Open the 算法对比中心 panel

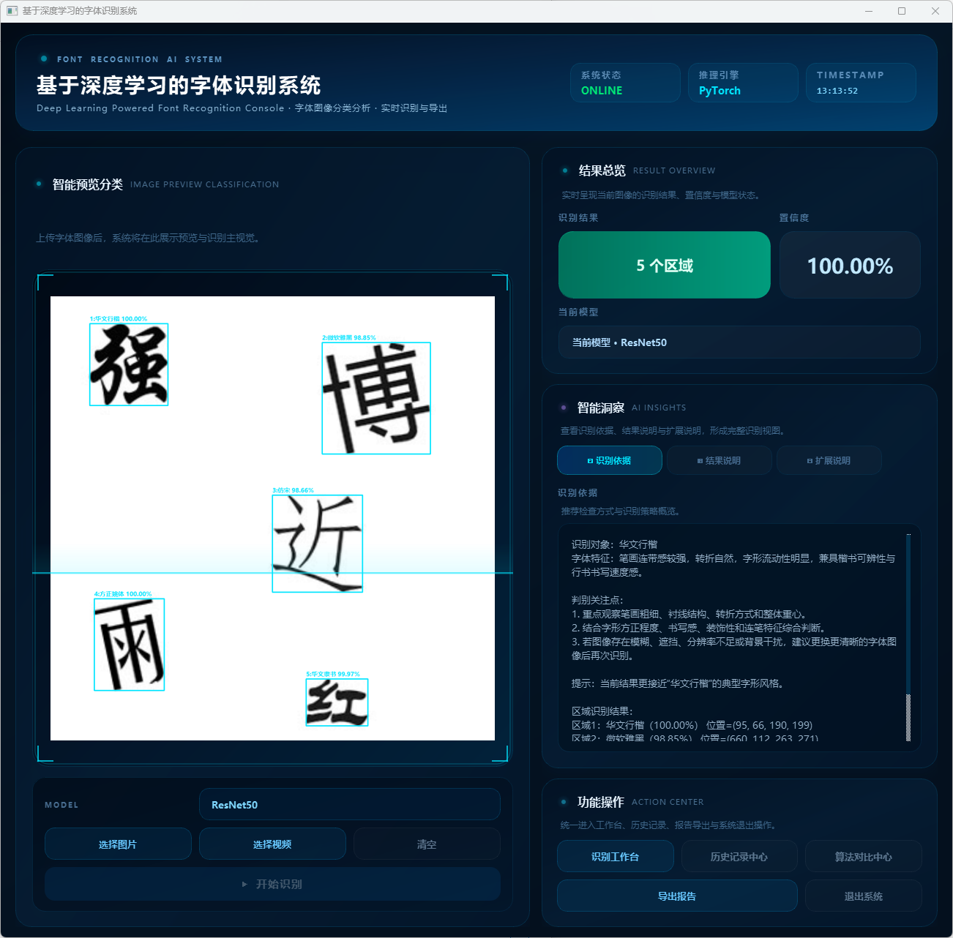click(x=863, y=857)
